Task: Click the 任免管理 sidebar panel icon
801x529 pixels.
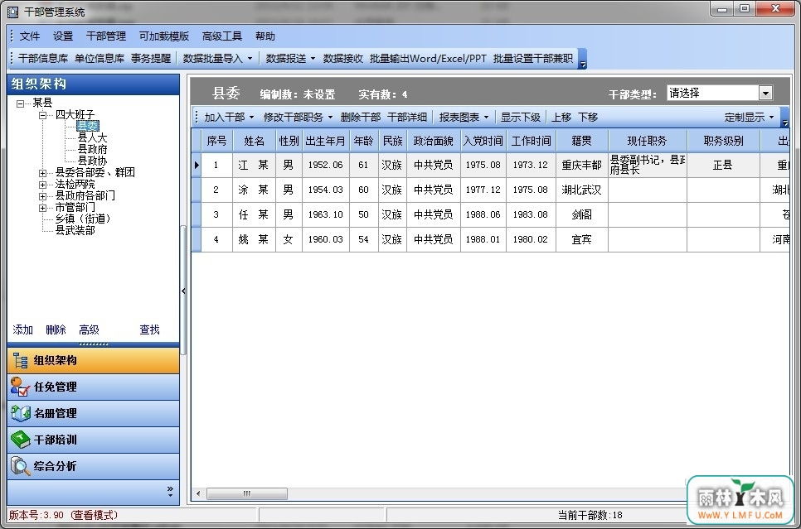Action: 21,387
